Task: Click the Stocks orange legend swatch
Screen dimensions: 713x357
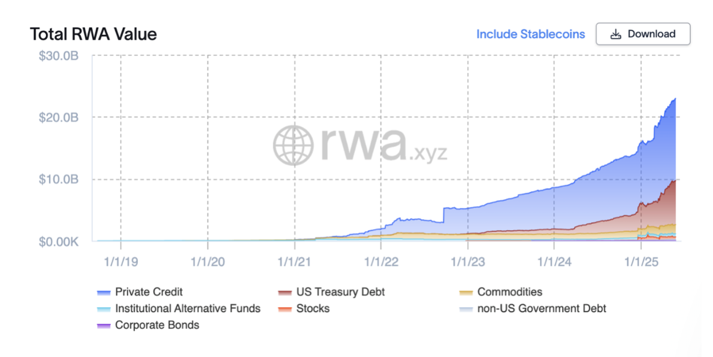Action: click(x=285, y=309)
